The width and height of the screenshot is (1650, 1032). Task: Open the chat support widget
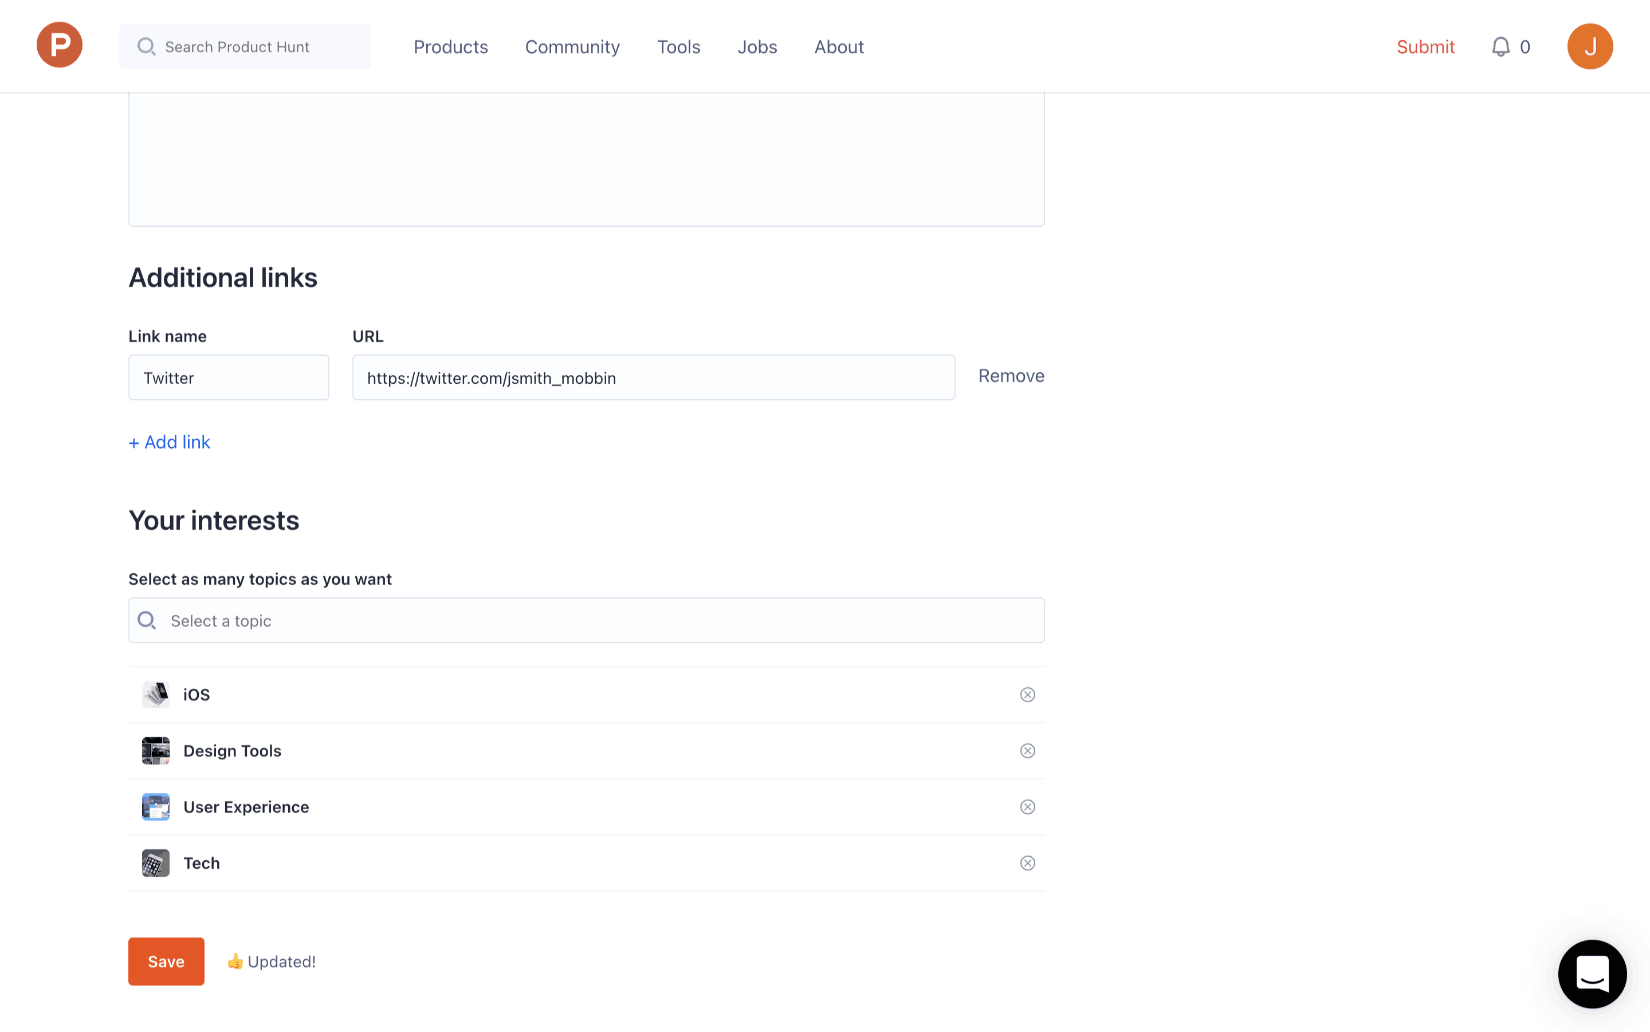click(x=1592, y=974)
